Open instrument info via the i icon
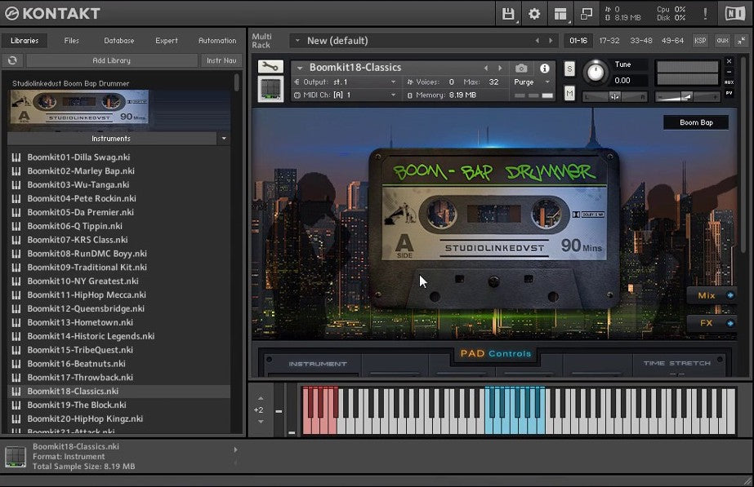 pyautogui.click(x=544, y=69)
